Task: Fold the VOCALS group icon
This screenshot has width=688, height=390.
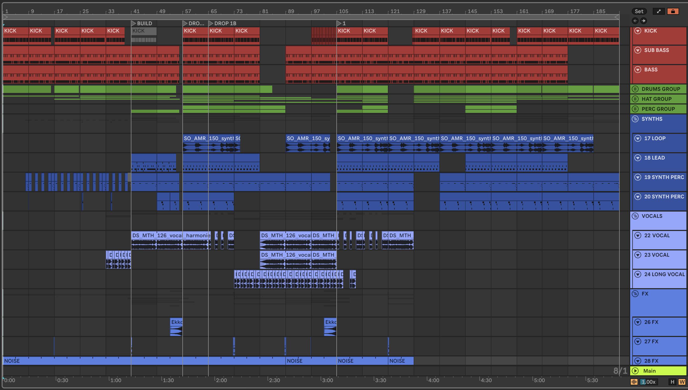Action: point(635,216)
